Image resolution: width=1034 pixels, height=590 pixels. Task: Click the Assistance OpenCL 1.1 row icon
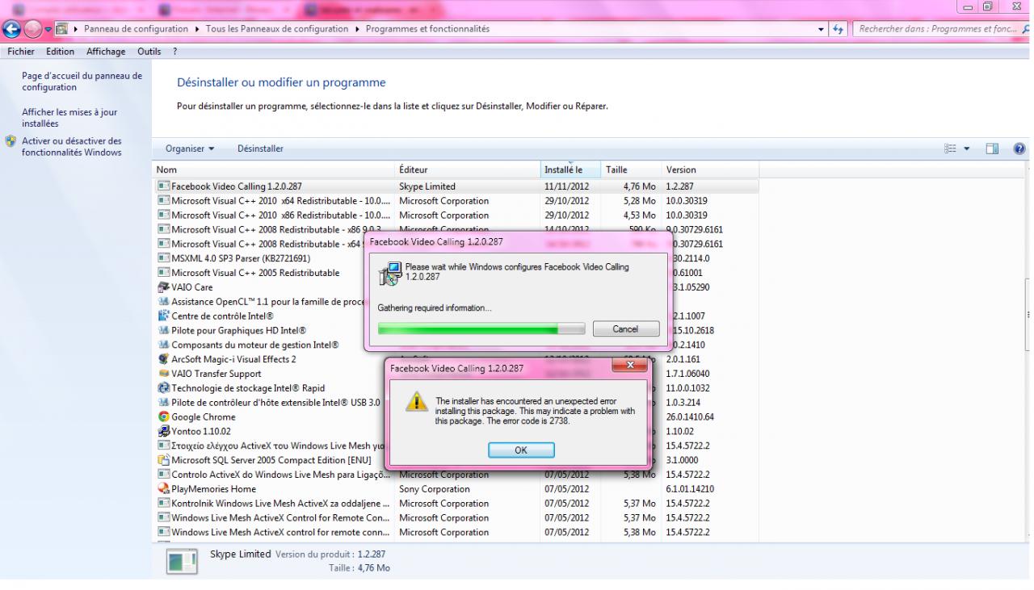pos(164,302)
